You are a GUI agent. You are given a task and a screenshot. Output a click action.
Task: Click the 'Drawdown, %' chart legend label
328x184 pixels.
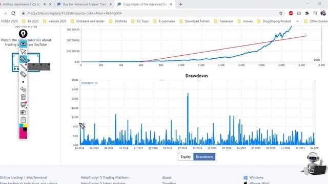(89, 83)
